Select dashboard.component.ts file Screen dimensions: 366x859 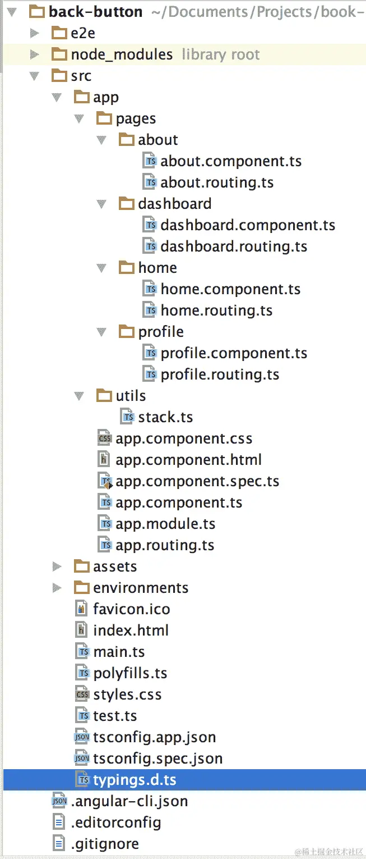pos(248,225)
